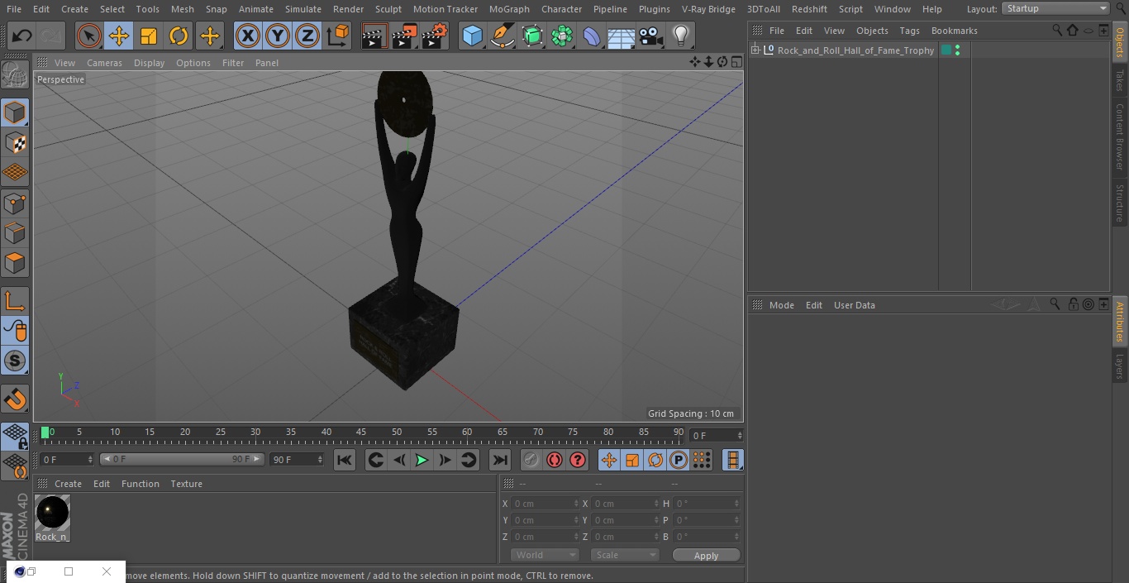Image resolution: width=1129 pixels, height=583 pixels.
Task: Toggle the Parameter keyframe recording button
Action: click(679, 460)
